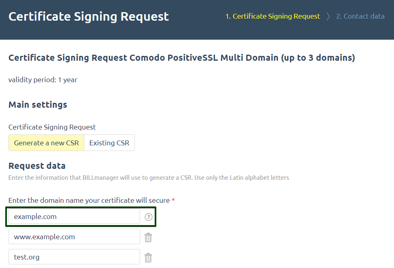Screen dimensions: 394x268
Task: Click the red required asterisk marker
Action: pos(173,200)
